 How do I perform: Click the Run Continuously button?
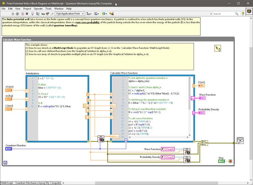coord(18,14)
